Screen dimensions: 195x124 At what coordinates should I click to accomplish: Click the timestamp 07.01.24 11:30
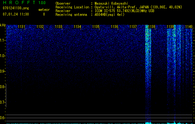click(x=16, y=14)
